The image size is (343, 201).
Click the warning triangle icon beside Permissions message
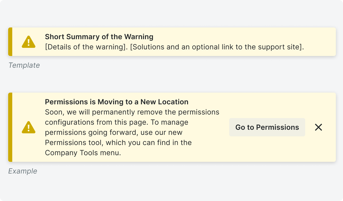pos(29,127)
